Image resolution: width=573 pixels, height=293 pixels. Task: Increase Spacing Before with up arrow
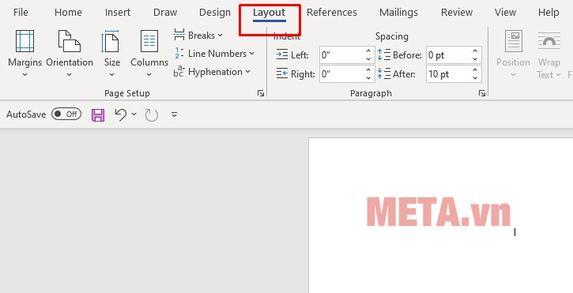(x=475, y=51)
